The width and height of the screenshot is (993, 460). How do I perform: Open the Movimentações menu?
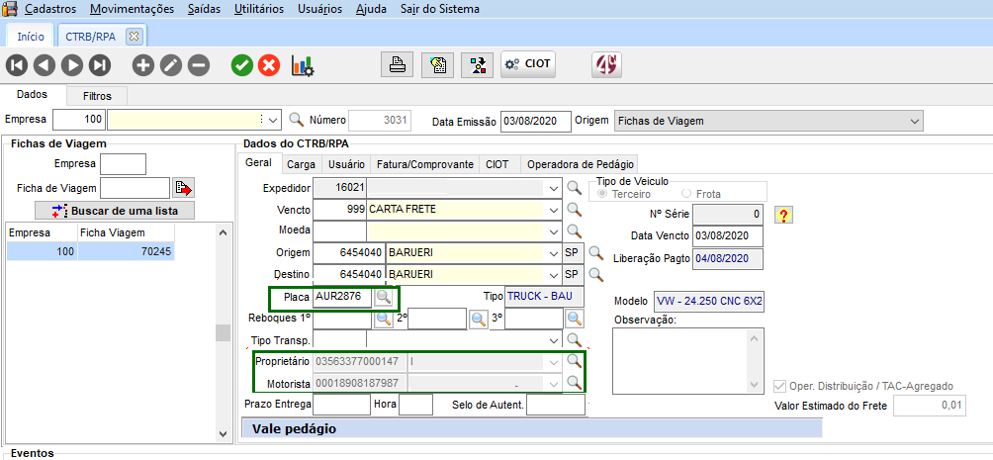[131, 9]
